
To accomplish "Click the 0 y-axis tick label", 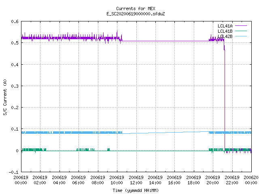I will tap(17, 151).
